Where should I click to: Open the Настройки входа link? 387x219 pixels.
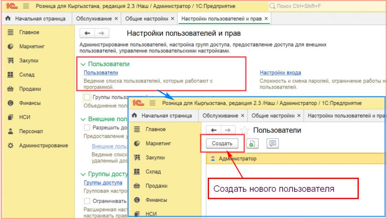[280, 73]
